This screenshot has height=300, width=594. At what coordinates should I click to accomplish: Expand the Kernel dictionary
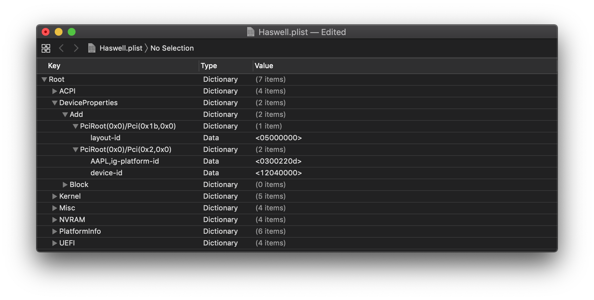point(54,196)
